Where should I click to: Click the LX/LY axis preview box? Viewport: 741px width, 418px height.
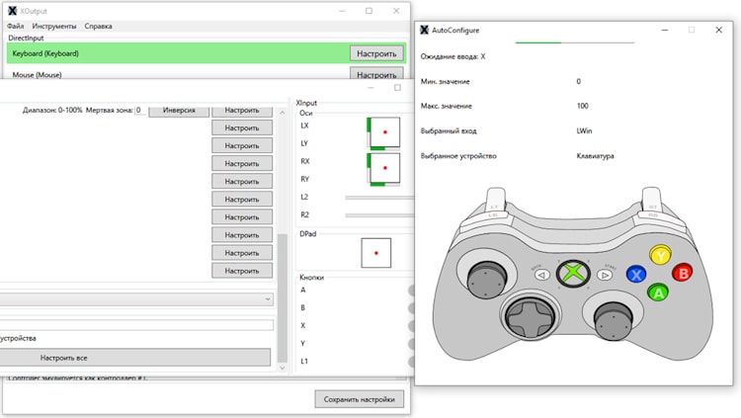pos(383,133)
